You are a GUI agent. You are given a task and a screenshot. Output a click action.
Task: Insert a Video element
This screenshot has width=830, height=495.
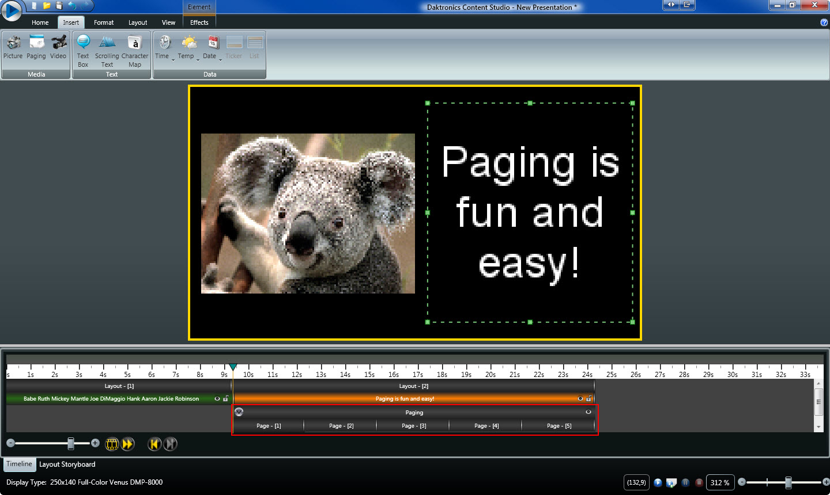58,47
